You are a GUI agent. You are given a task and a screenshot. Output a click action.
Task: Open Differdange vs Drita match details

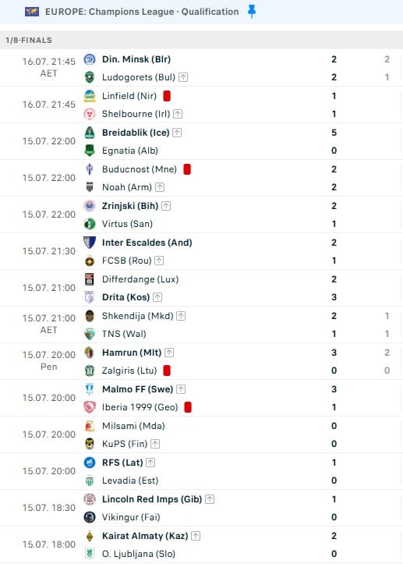tap(201, 288)
